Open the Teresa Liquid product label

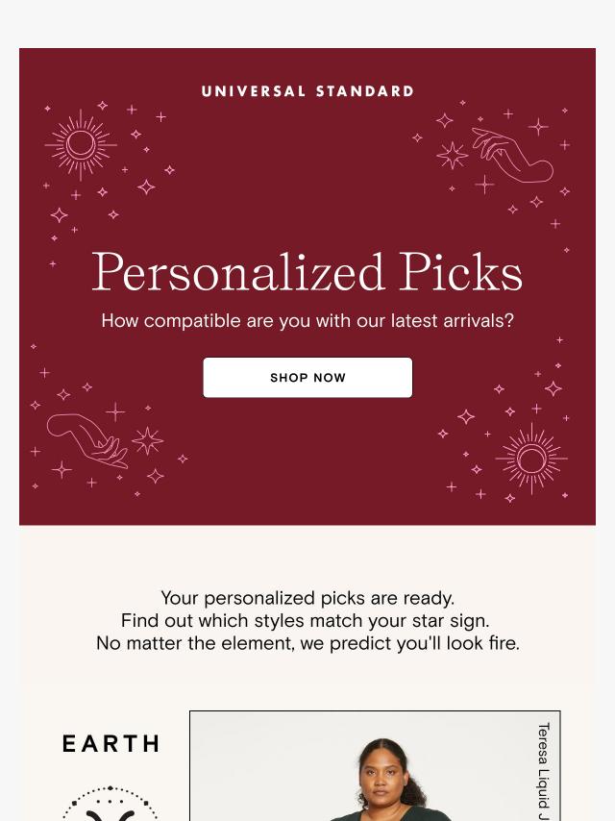tap(544, 771)
